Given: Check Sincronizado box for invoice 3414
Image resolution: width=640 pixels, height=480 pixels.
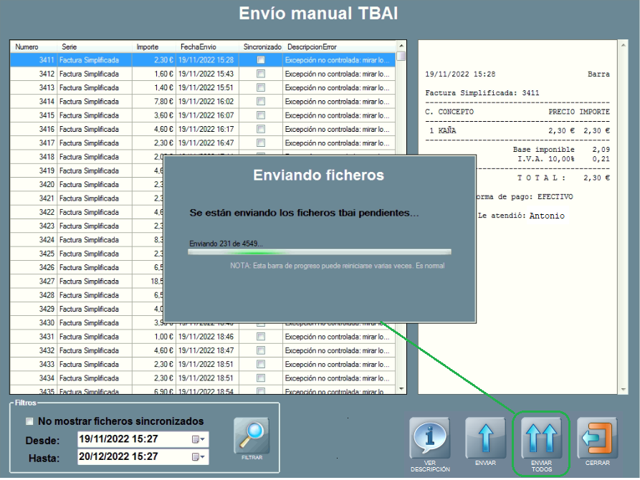Looking at the screenshot, I should [x=261, y=102].
